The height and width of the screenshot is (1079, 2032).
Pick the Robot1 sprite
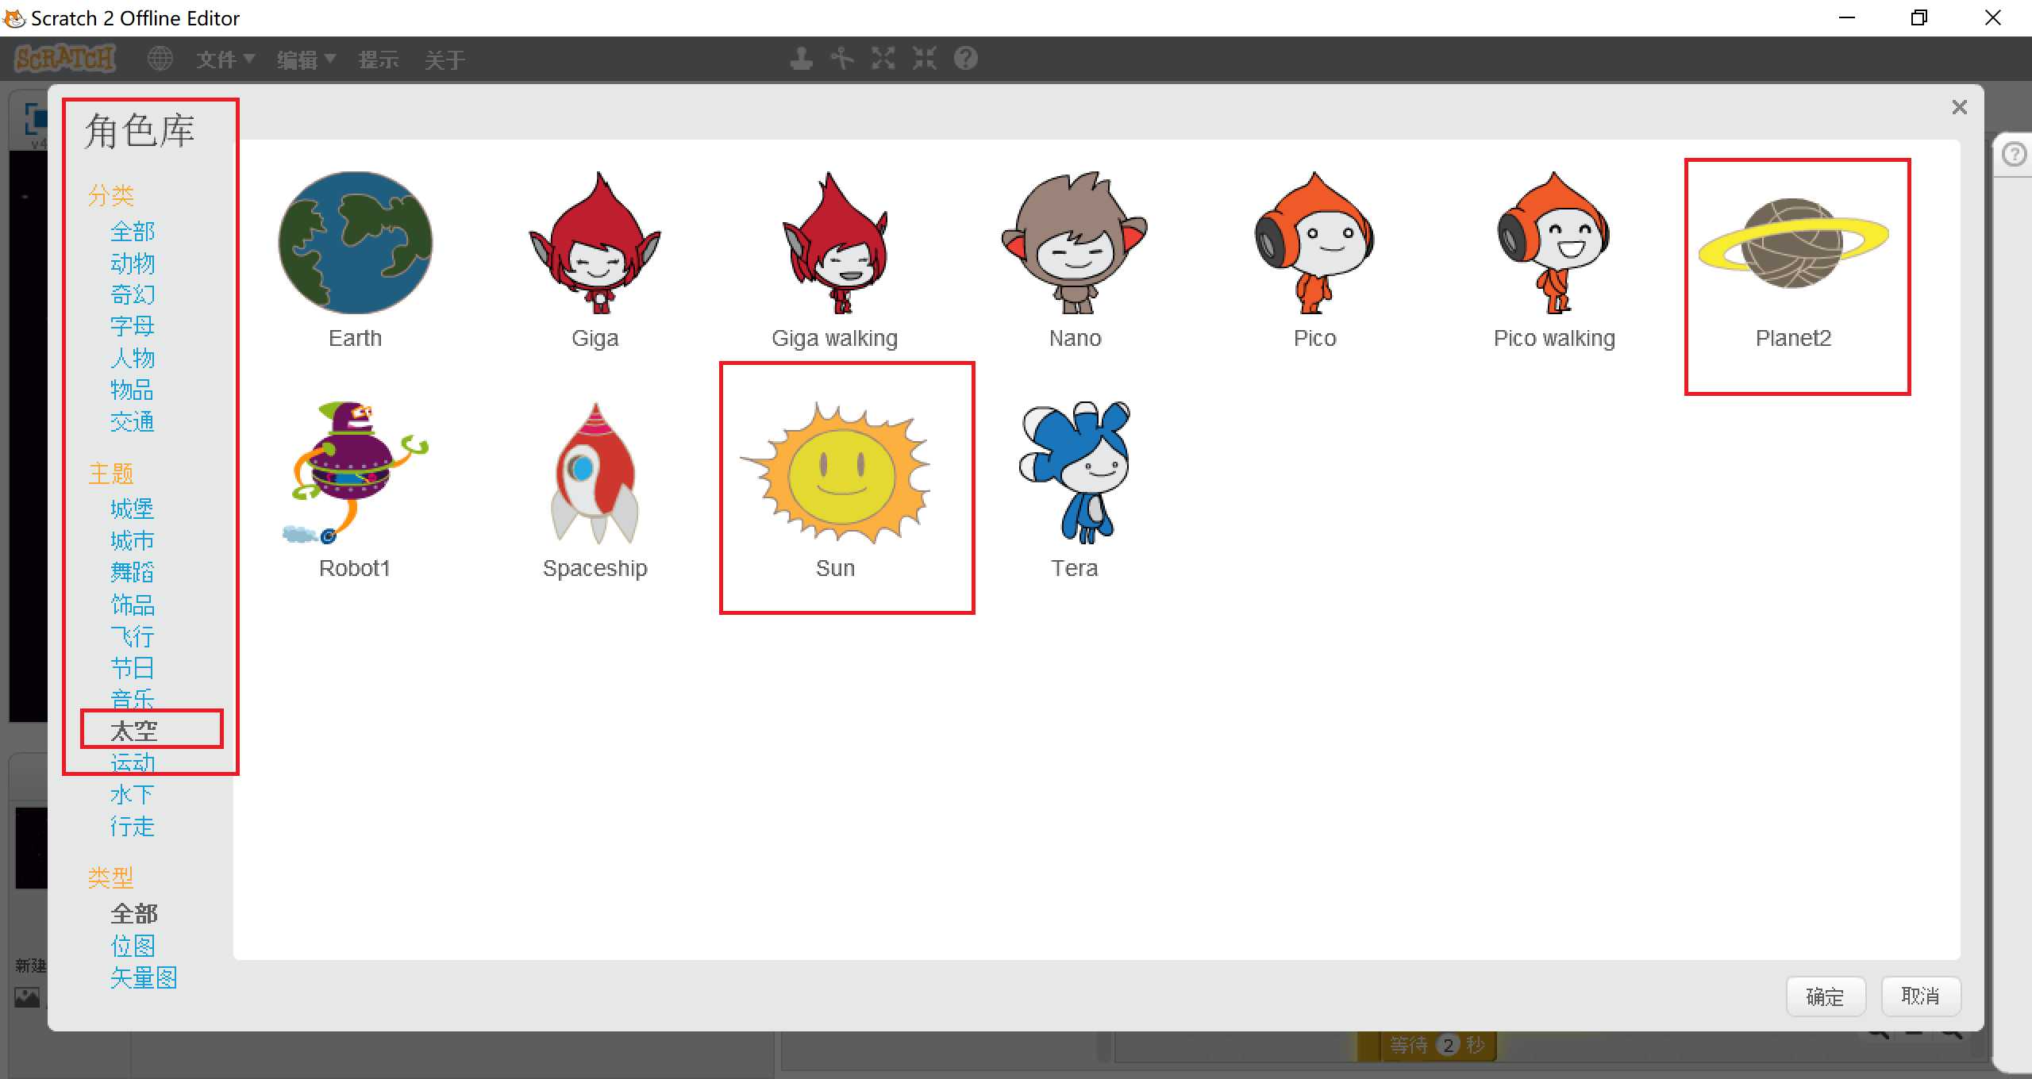point(355,474)
